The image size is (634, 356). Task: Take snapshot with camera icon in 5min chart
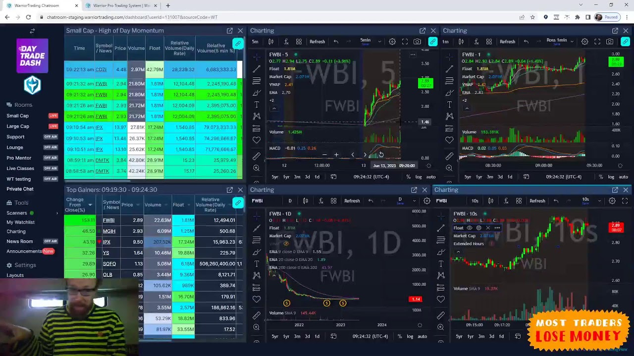(x=417, y=42)
